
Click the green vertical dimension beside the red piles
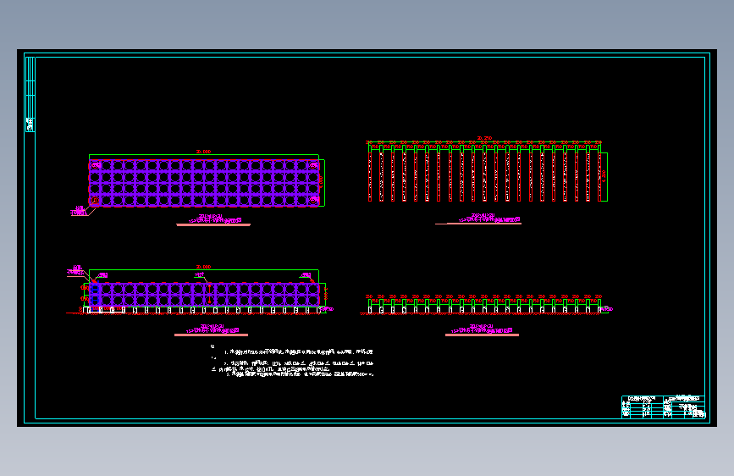(x=604, y=177)
